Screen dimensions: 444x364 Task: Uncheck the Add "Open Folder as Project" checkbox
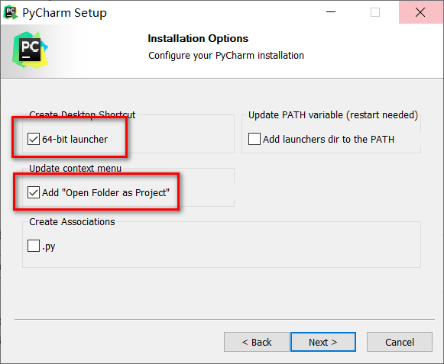pyautogui.click(x=34, y=192)
